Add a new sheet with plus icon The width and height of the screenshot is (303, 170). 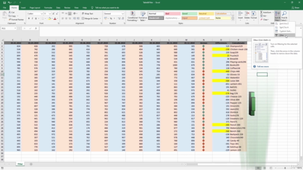pyautogui.click(x=31, y=164)
